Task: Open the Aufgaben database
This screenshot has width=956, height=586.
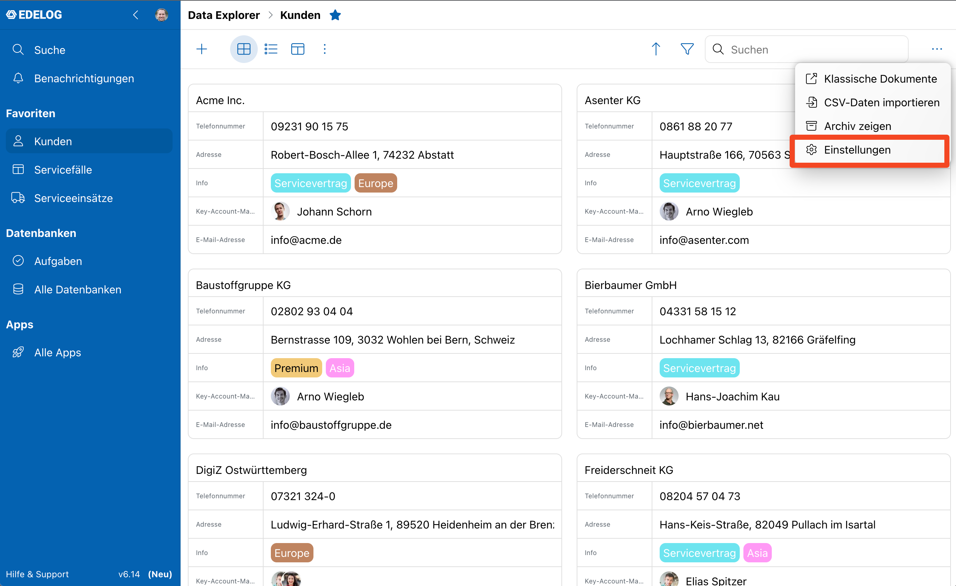Action: click(89, 261)
